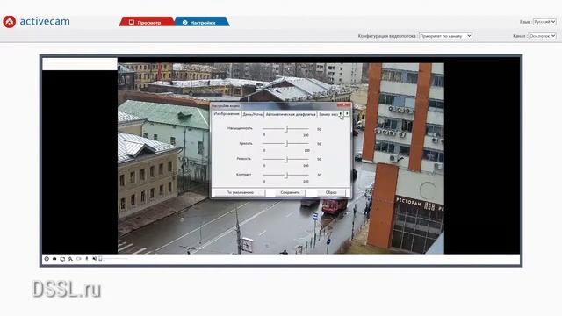The image size is (562, 316).
Task: Toggle the microphone icon in the player toolbar
Action: coord(87,259)
